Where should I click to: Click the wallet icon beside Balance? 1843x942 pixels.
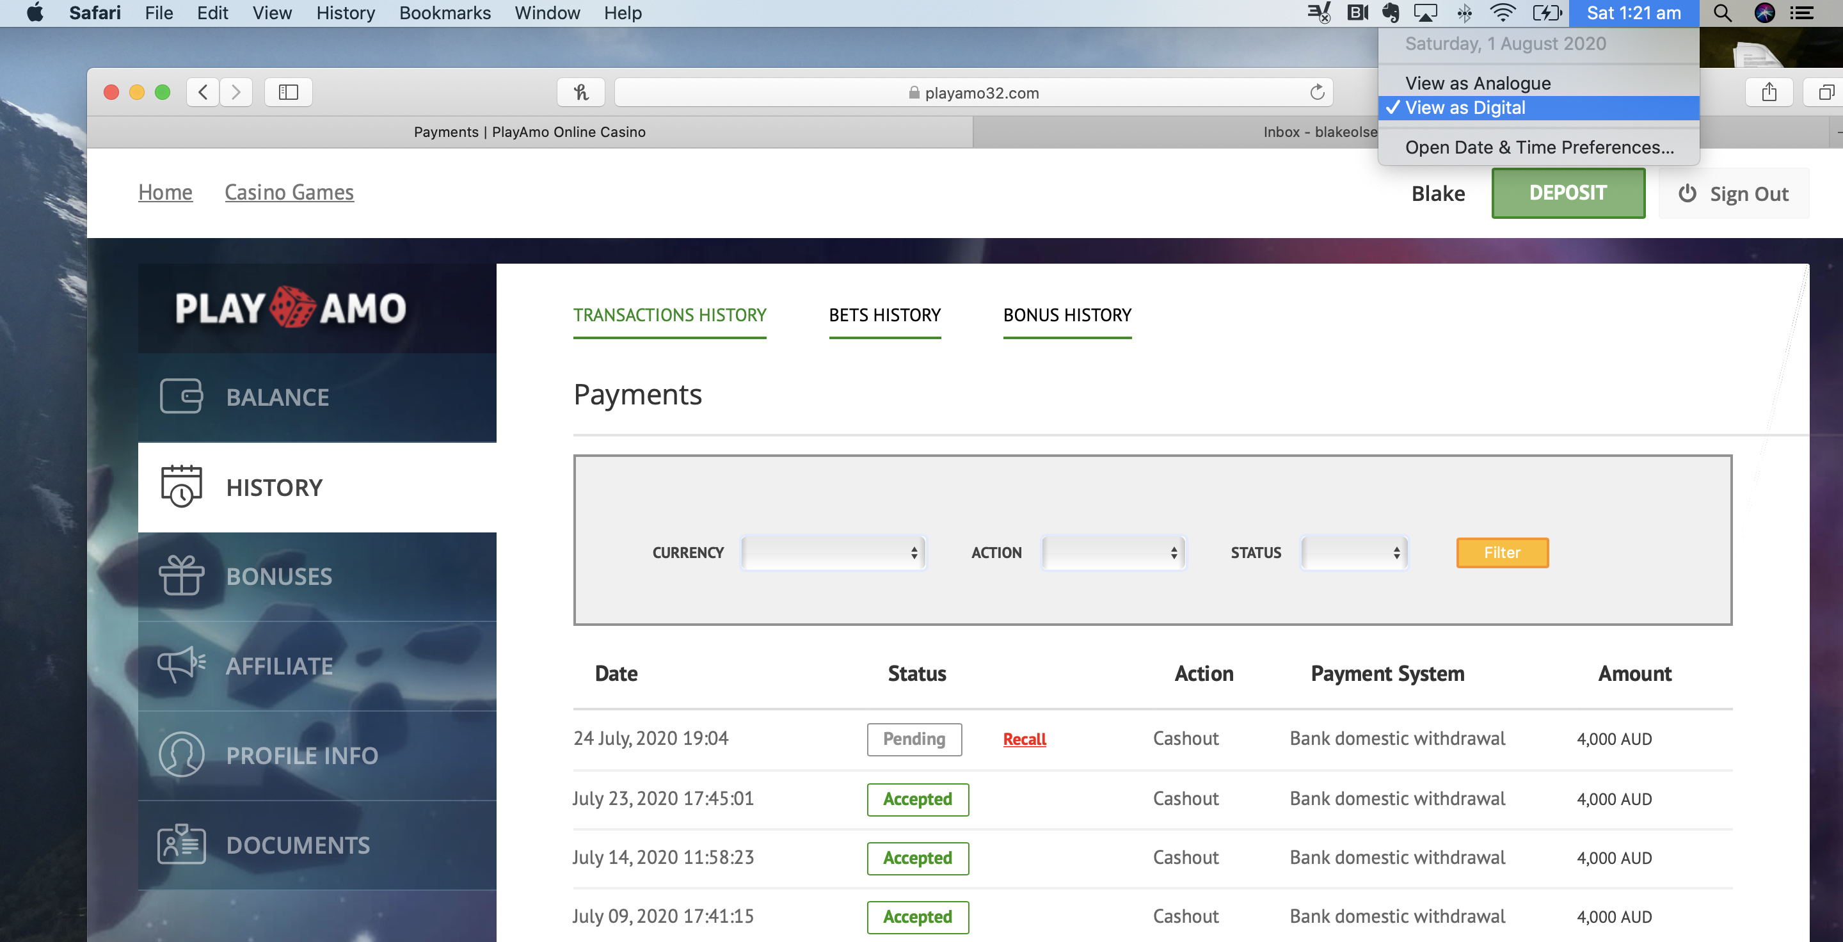[x=181, y=396]
